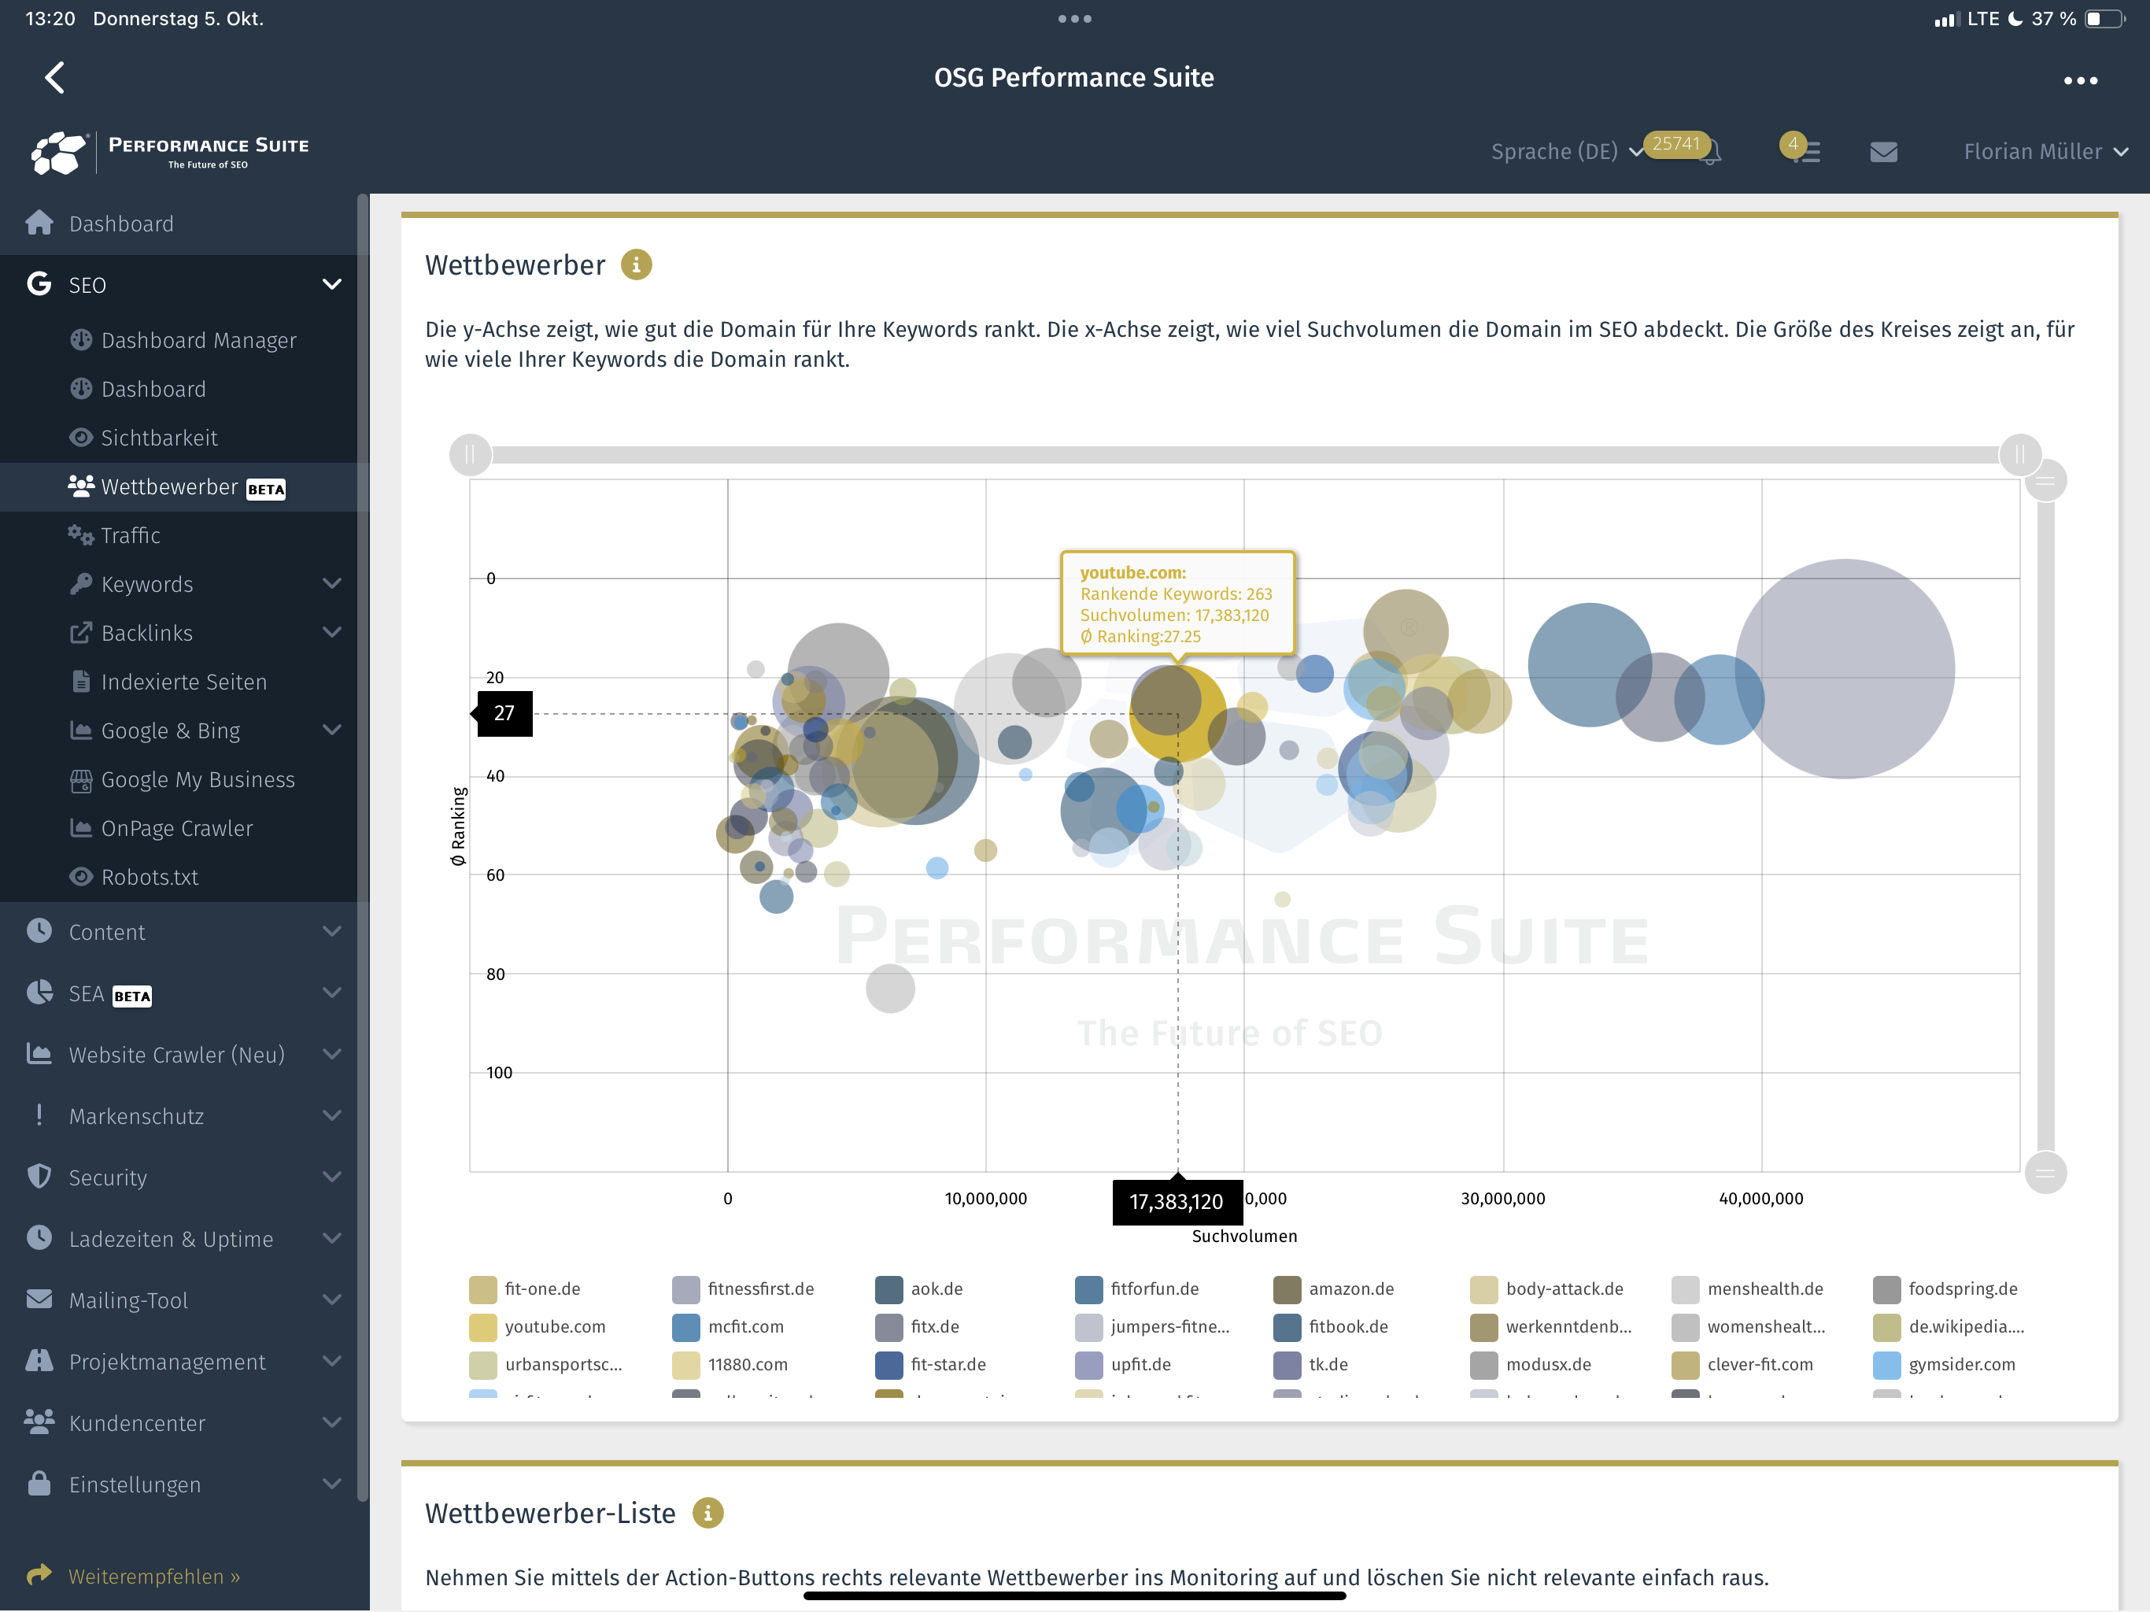
Task: Grab right handle of horizontal zoom slider
Action: 2019,454
